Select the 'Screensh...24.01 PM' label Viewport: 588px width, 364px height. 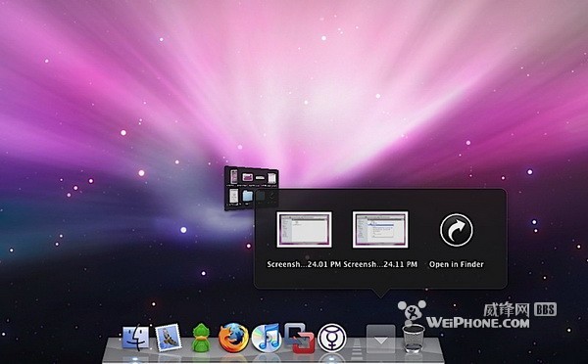click(x=304, y=264)
